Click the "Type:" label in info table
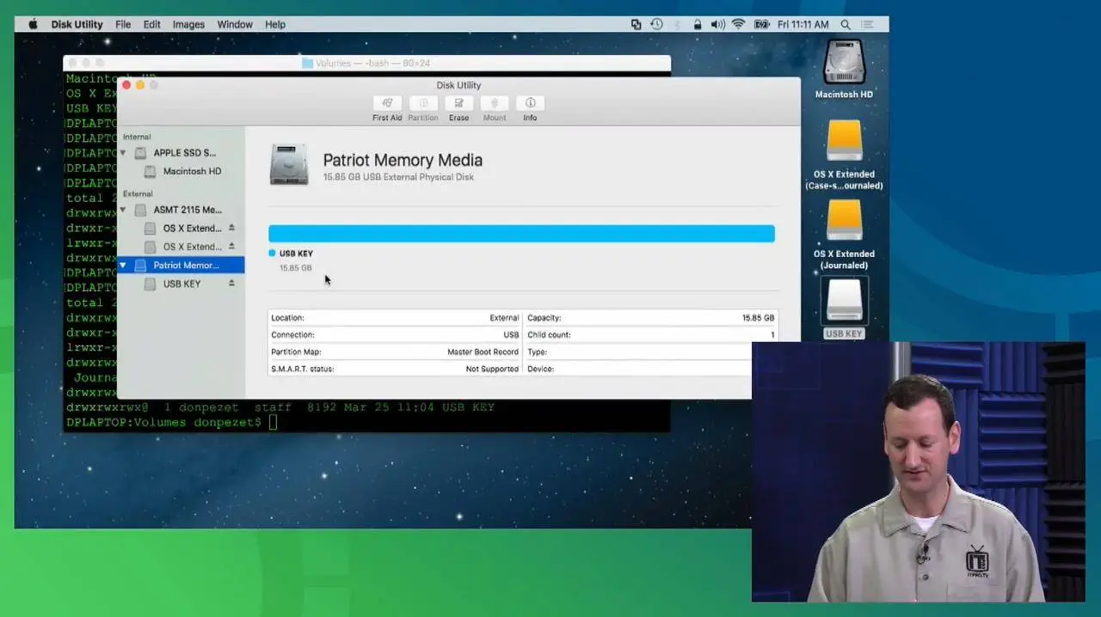The width and height of the screenshot is (1101, 617). tap(537, 352)
